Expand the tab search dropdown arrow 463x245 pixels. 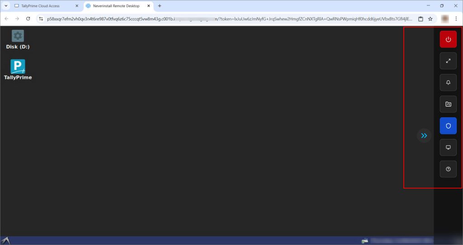tap(6, 6)
